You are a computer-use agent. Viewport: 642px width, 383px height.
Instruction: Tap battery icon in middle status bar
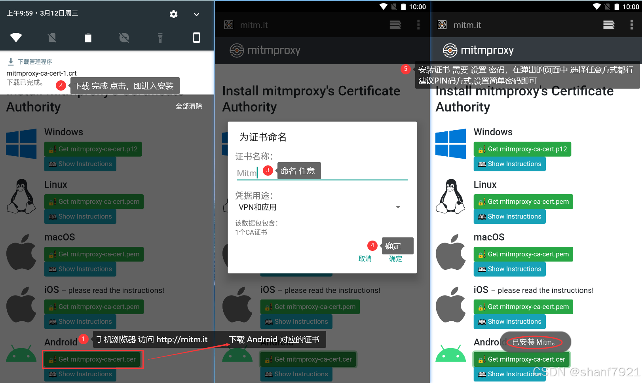[403, 7]
